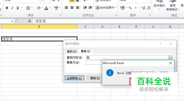Open number group dialog launcher

click(150, 15)
